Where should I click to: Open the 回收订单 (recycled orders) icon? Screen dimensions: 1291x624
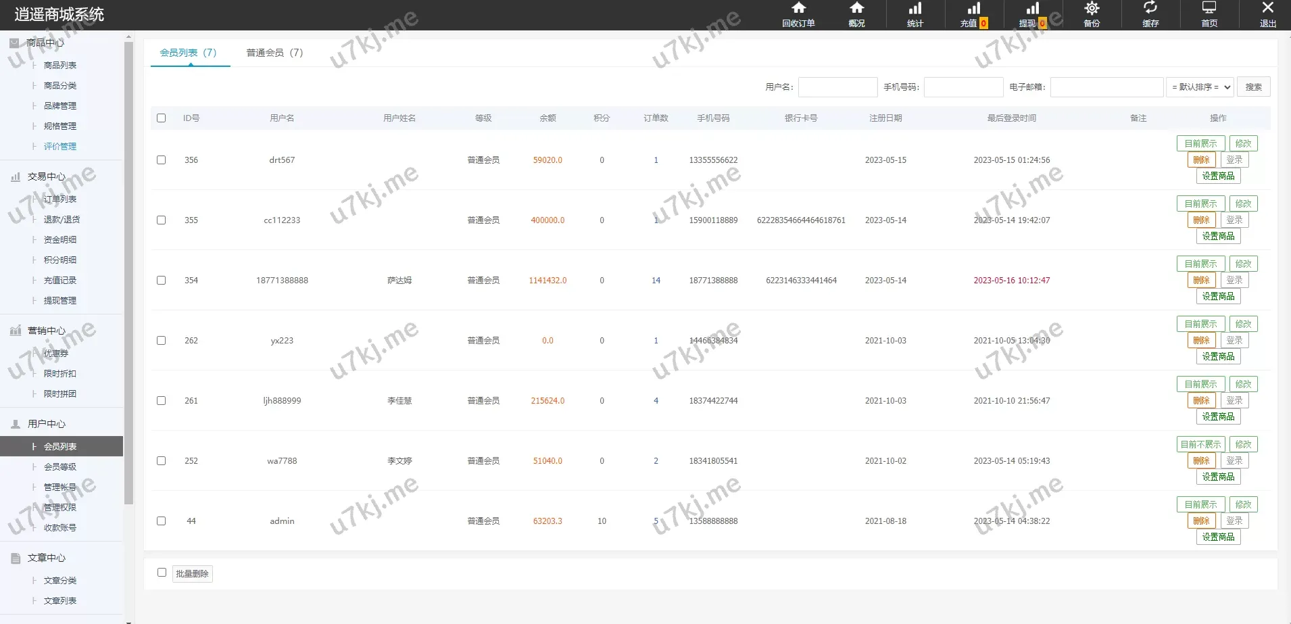pos(798,14)
